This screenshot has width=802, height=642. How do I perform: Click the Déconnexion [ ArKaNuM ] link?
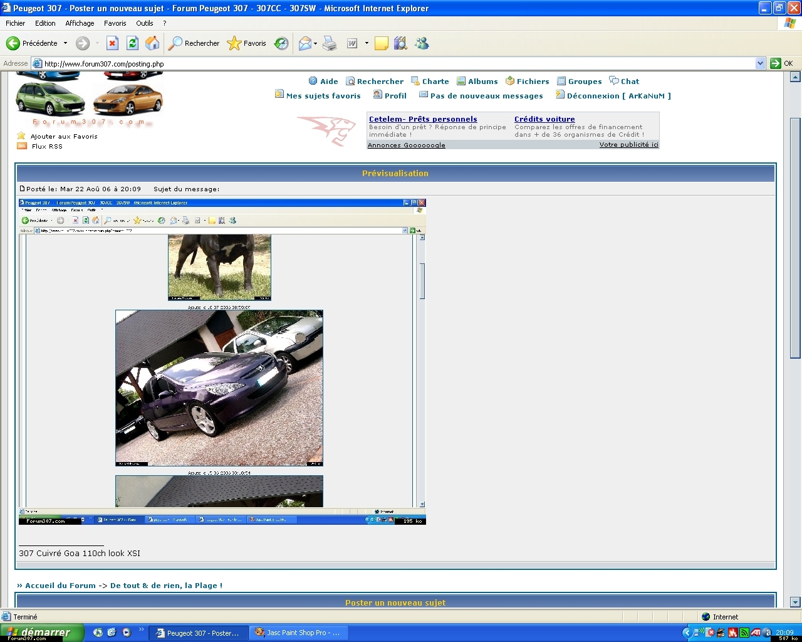point(618,96)
